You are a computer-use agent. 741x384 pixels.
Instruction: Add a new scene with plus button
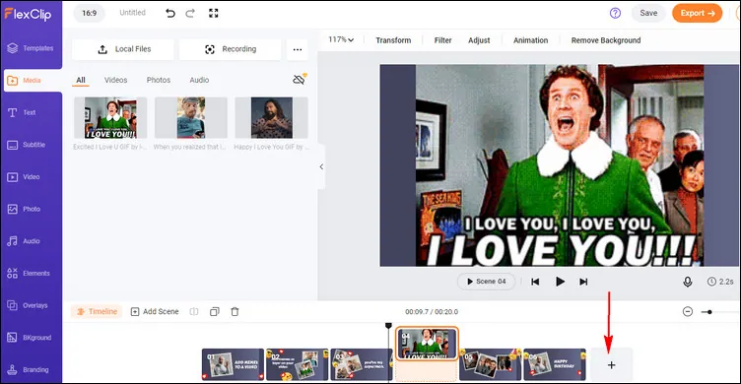(x=611, y=364)
